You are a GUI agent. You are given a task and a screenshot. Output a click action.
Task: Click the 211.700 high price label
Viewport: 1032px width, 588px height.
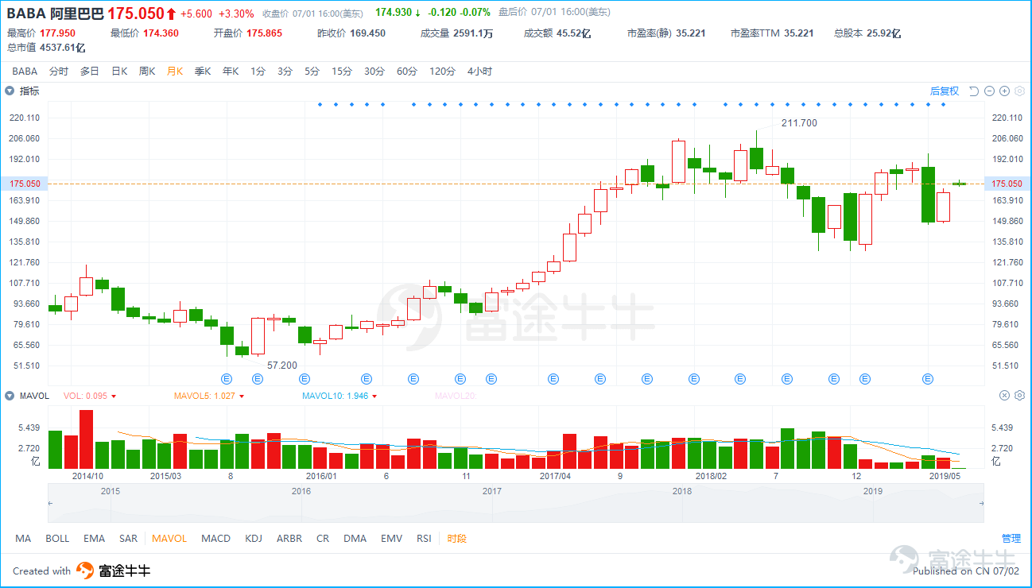click(x=799, y=123)
